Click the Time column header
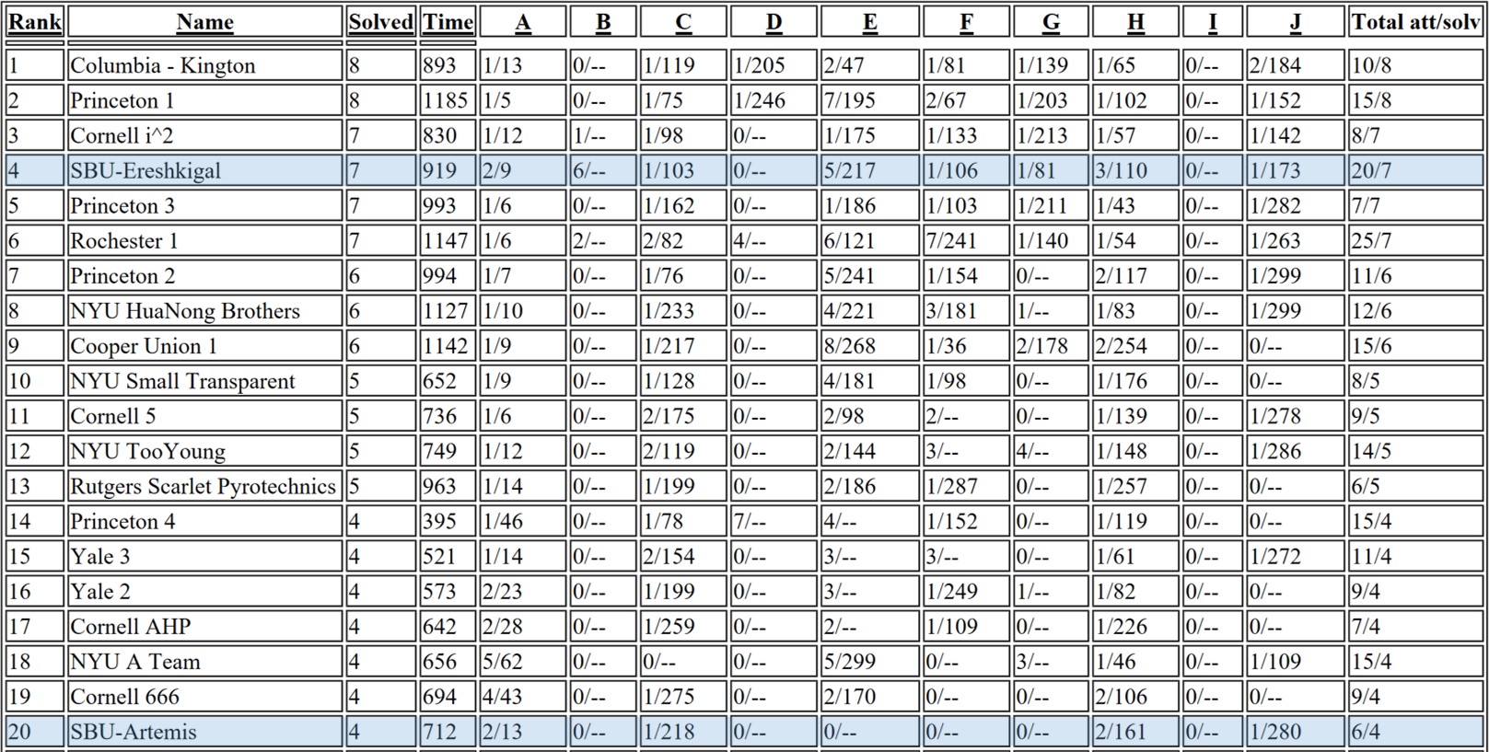This screenshot has height=752, width=1489. [x=448, y=22]
